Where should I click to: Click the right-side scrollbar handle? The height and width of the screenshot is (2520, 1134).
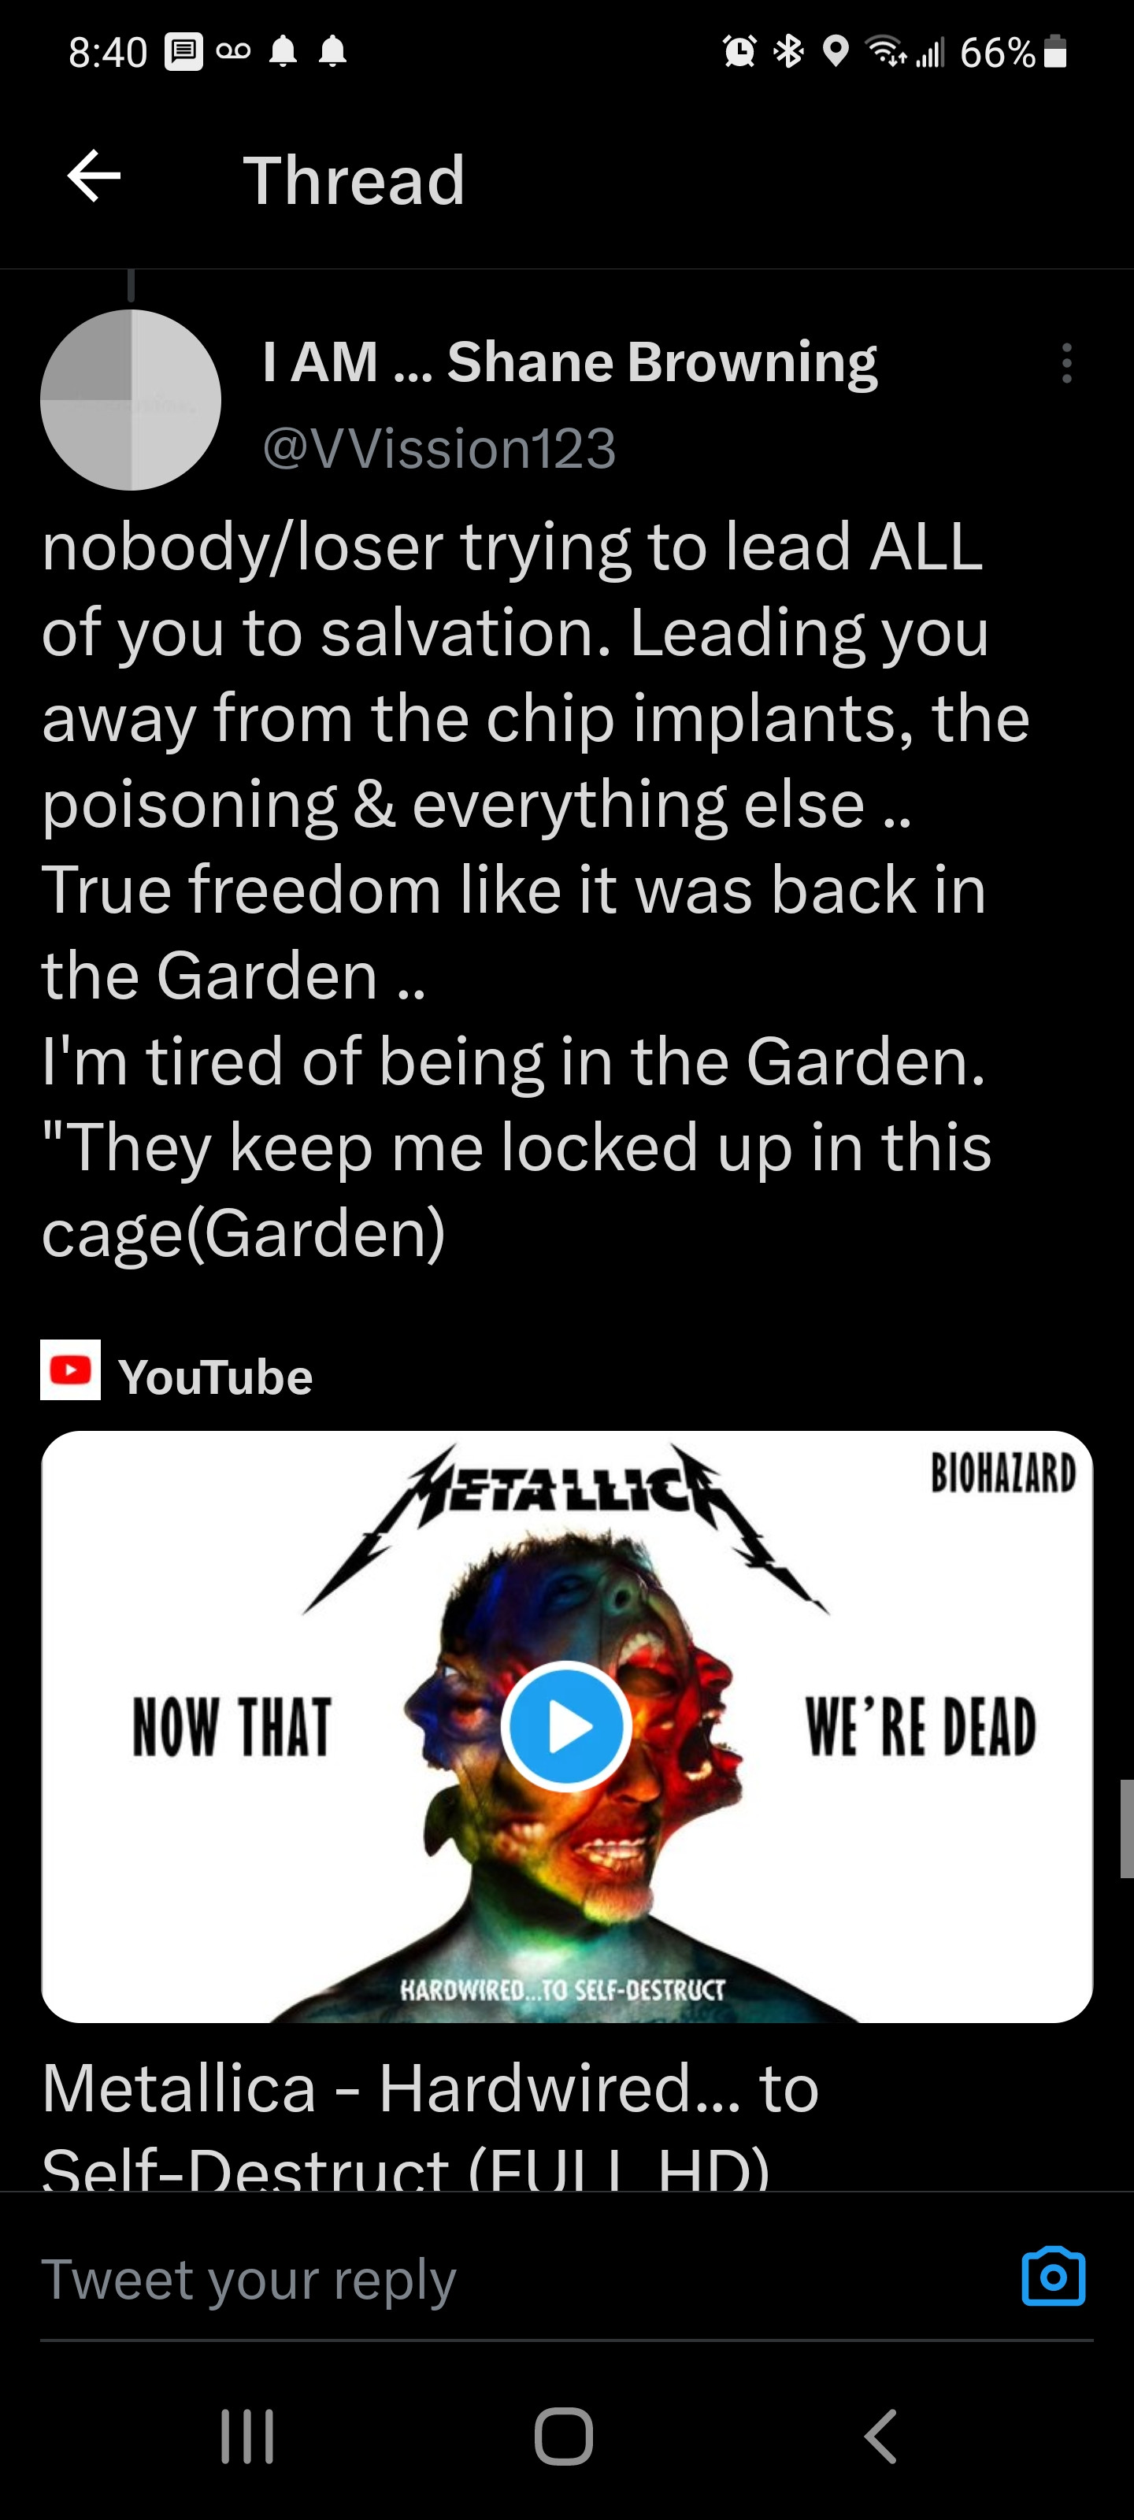click(x=1126, y=1829)
